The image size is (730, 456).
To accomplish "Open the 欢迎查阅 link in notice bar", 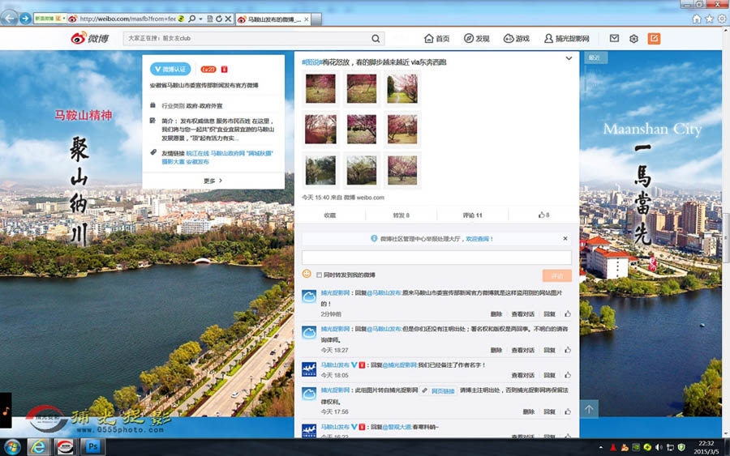I will [x=479, y=239].
